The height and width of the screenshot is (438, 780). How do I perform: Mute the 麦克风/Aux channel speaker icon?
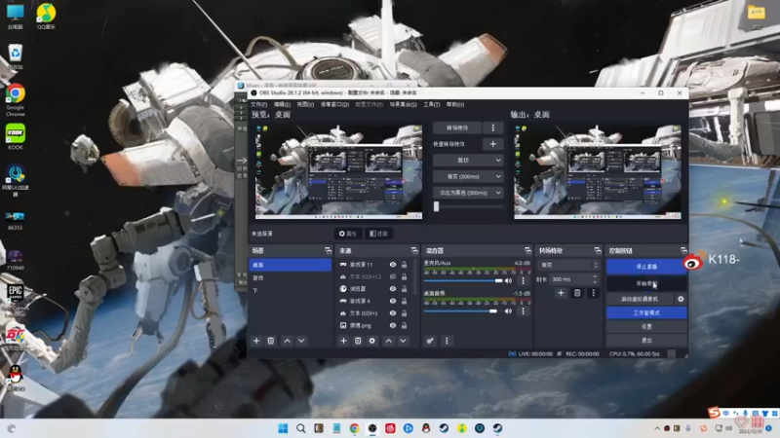point(508,280)
